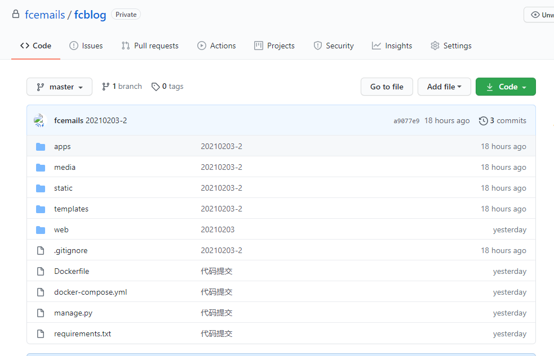Open commit hash a9077e9
The width and height of the screenshot is (554, 356).
coord(406,121)
